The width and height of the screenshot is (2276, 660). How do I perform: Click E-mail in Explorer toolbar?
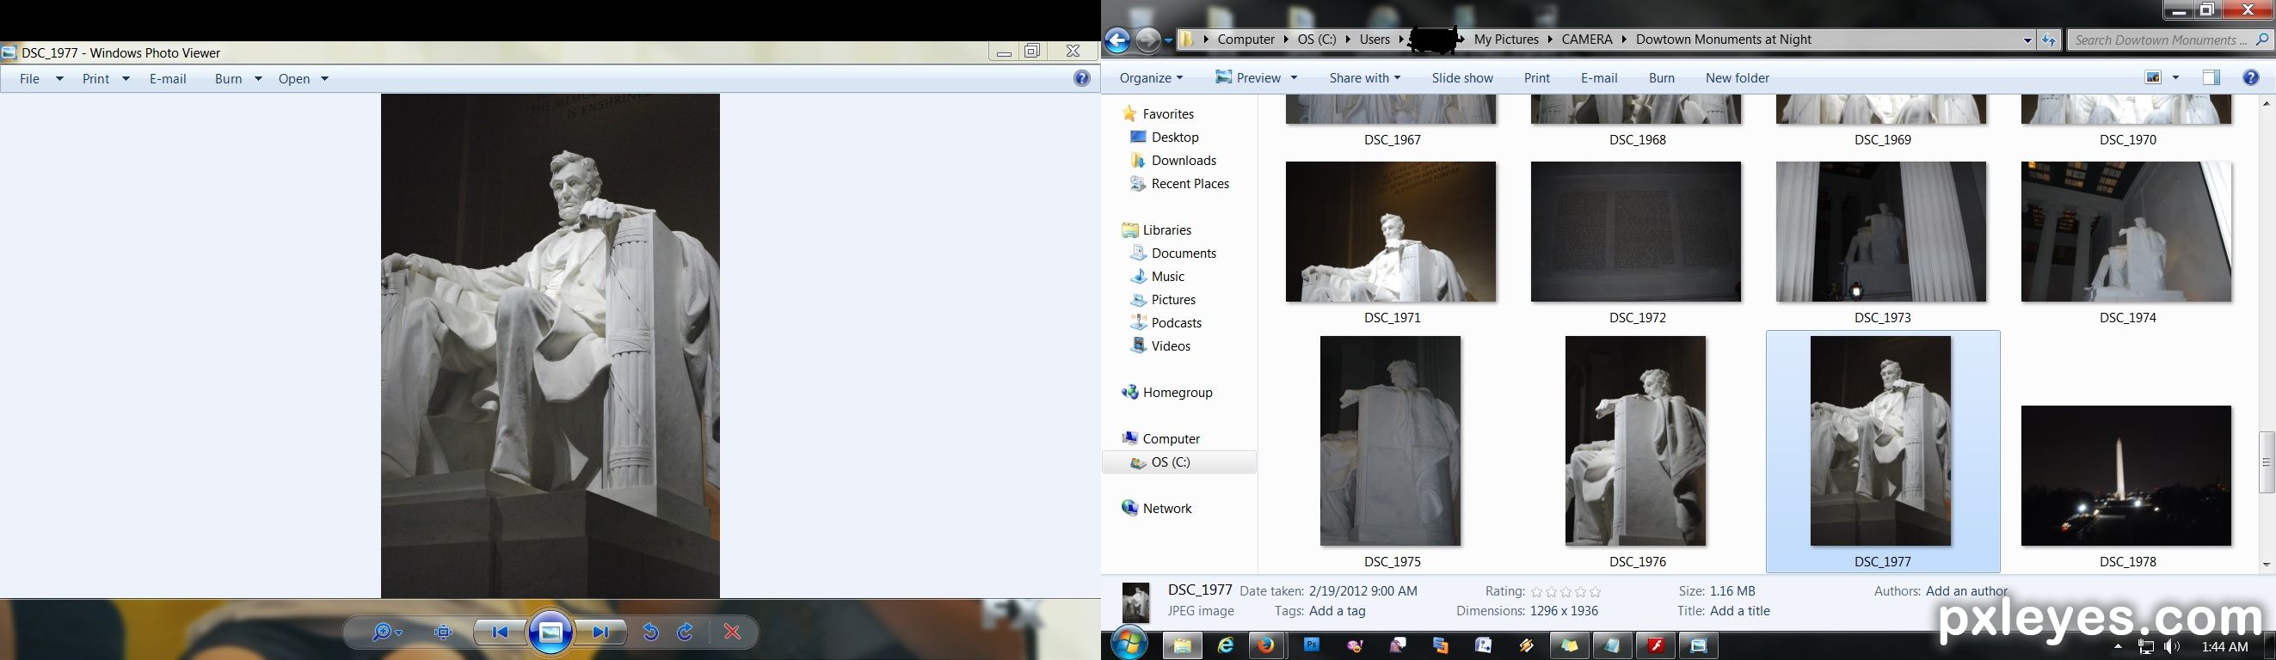tap(1598, 77)
